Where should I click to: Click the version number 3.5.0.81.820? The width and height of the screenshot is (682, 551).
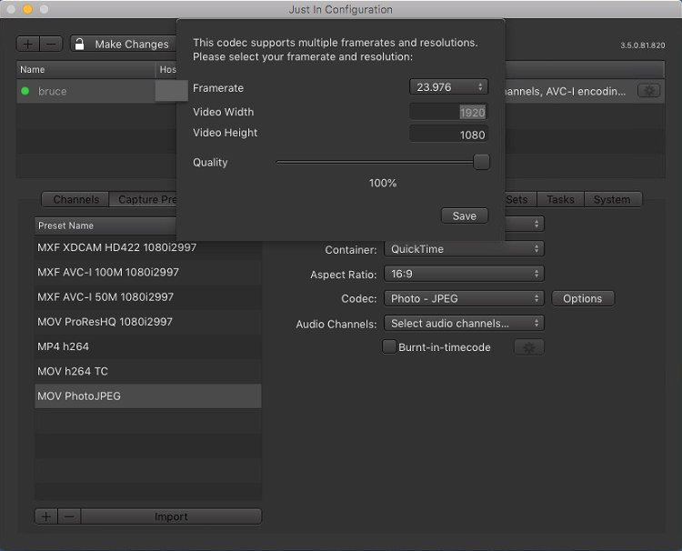642,45
